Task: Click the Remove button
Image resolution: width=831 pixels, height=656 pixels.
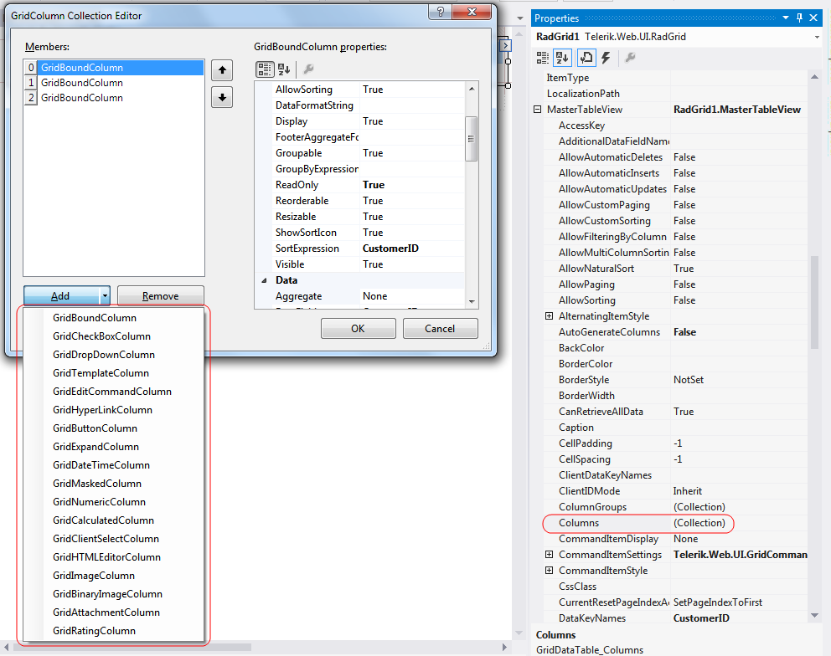Action: click(160, 296)
